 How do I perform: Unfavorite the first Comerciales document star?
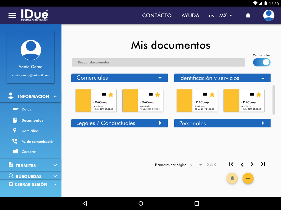coord(111,95)
